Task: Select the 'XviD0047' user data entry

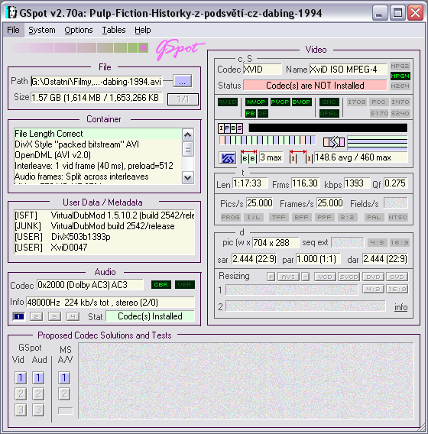Action: point(69,247)
